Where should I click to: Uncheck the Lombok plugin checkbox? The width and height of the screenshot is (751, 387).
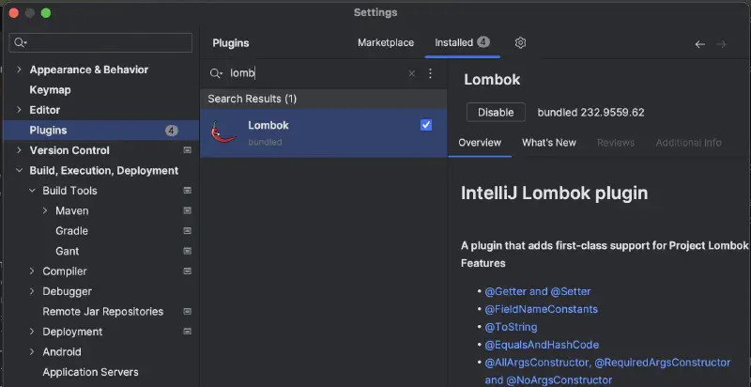point(426,125)
